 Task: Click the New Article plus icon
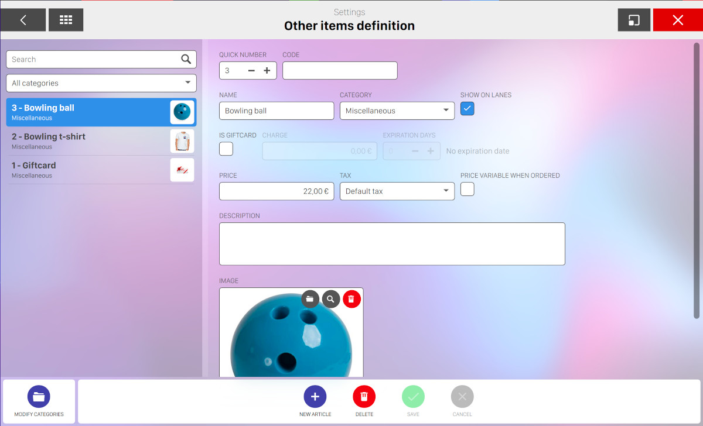[315, 397]
